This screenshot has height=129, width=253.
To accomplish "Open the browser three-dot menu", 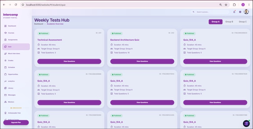I will [x=249, y=5].
